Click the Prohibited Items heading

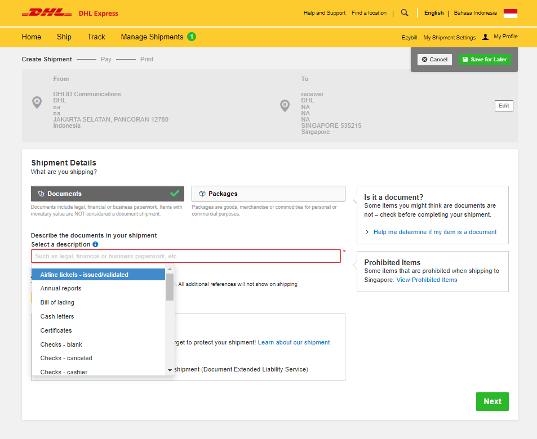(x=392, y=262)
